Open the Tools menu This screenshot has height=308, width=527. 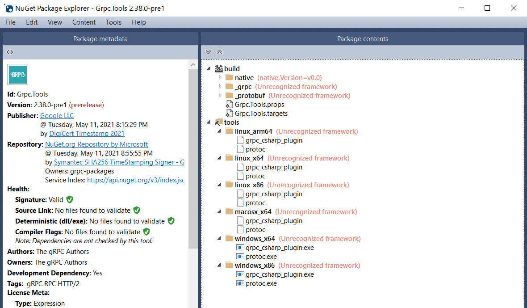(113, 22)
